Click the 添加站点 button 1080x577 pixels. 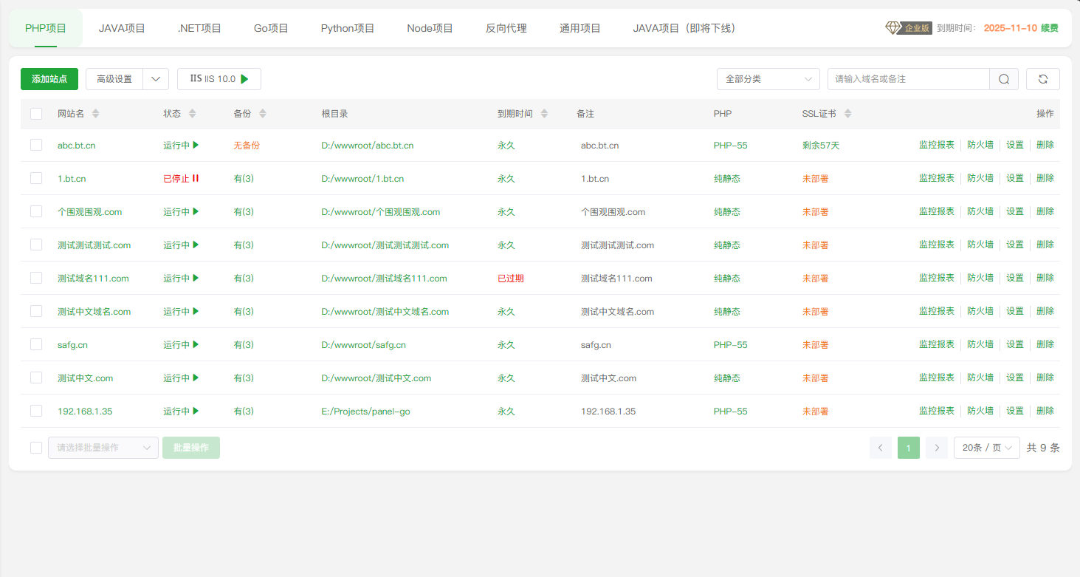[49, 79]
